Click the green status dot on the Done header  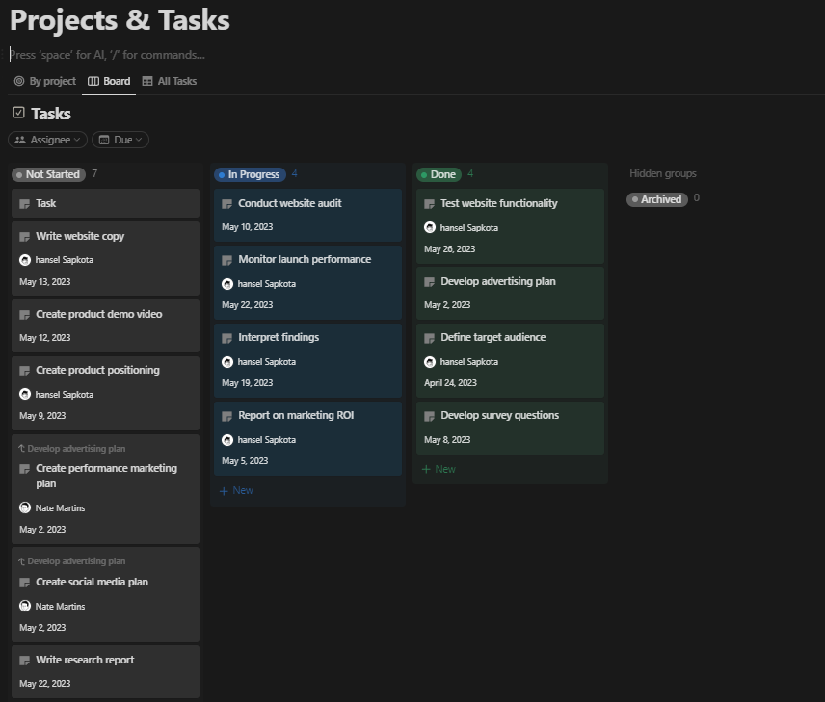coord(426,174)
